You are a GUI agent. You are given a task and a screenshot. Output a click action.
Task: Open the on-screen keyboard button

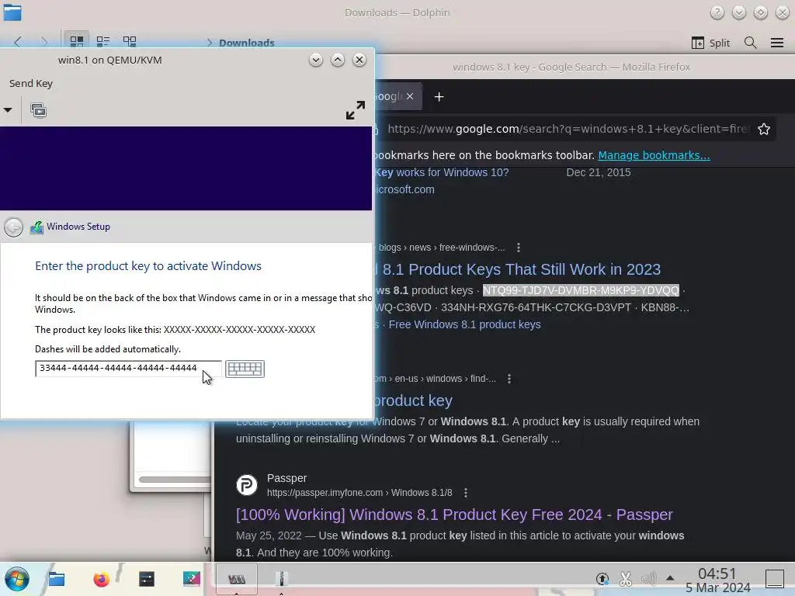(x=245, y=369)
